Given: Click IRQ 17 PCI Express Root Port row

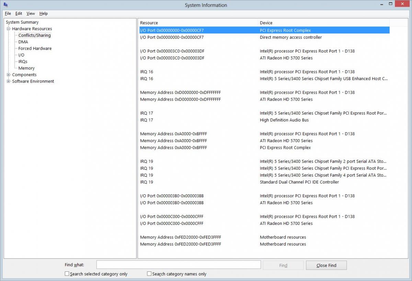Looking at the screenshot, I should click(x=264, y=113).
